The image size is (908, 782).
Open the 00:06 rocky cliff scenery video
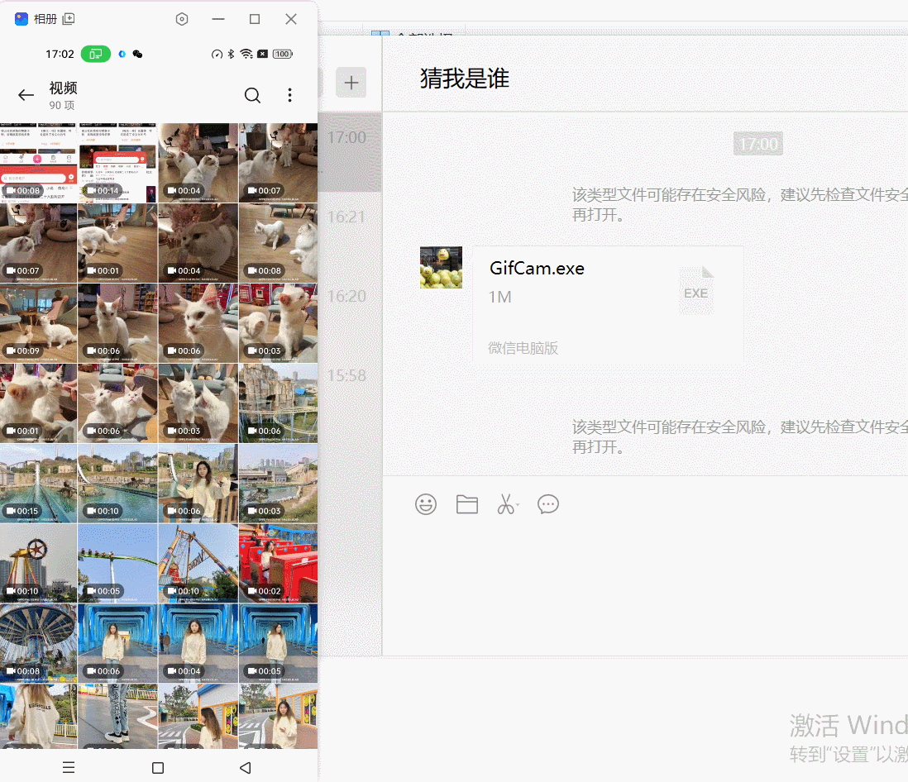(x=278, y=403)
